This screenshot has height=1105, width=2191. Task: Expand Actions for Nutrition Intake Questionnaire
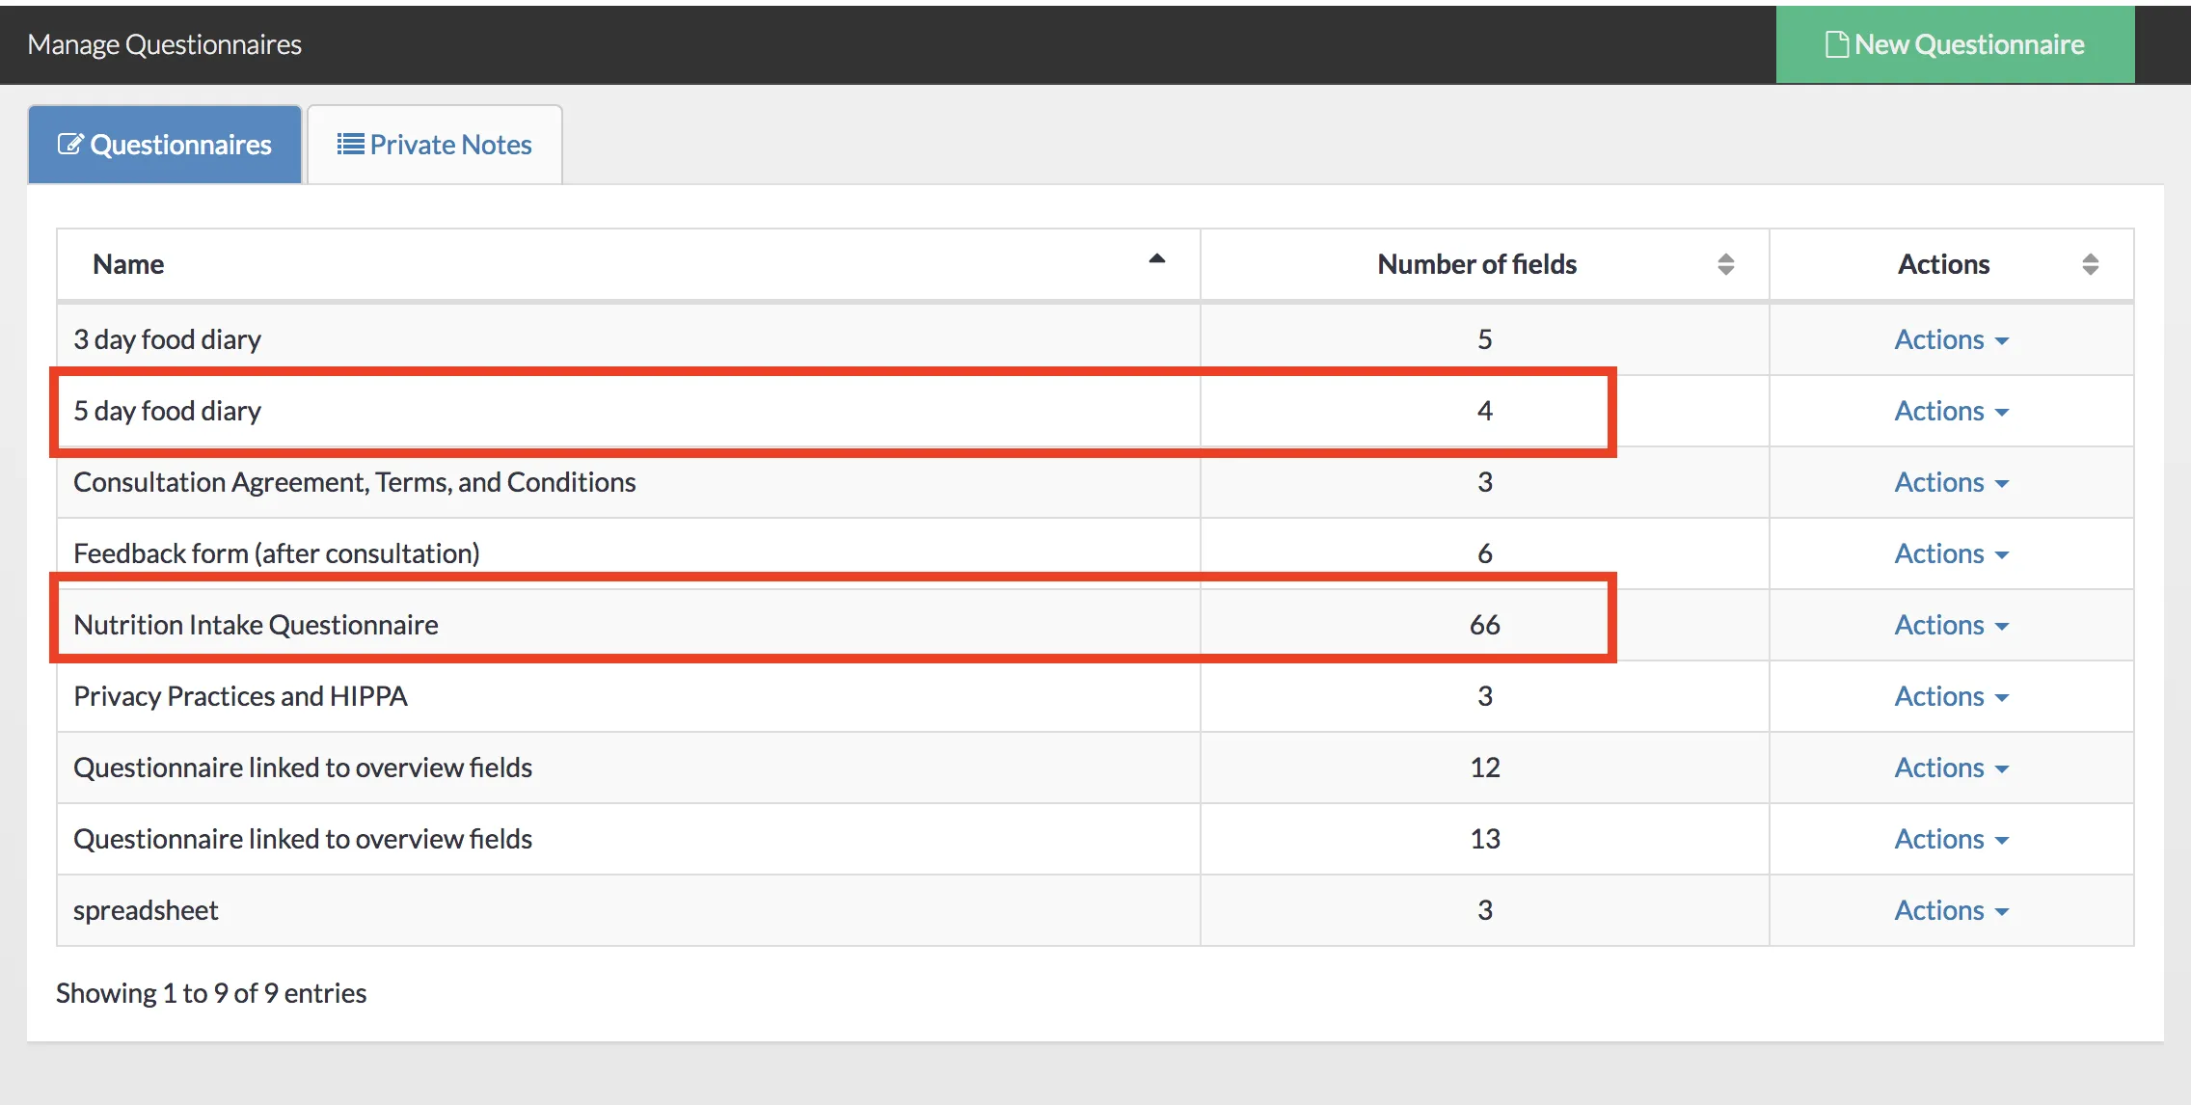tap(1951, 625)
